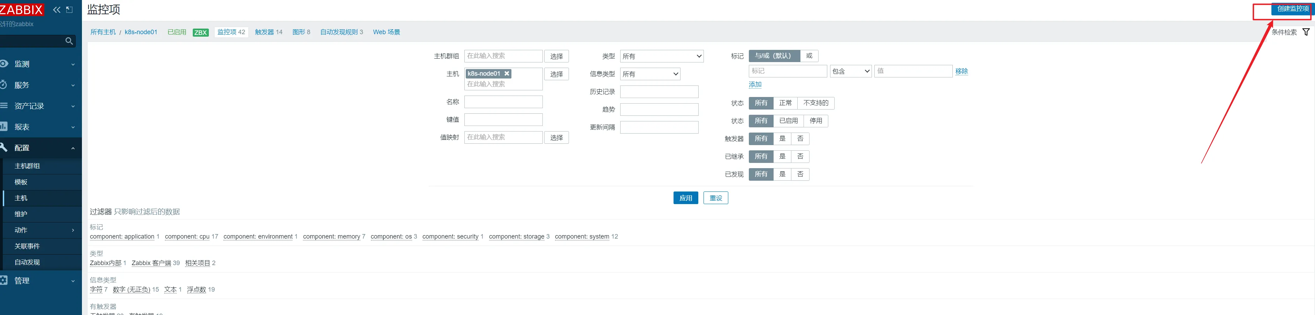Click the filter funnel icon
This screenshot has width=1315, height=315.
[x=1305, y=32]
